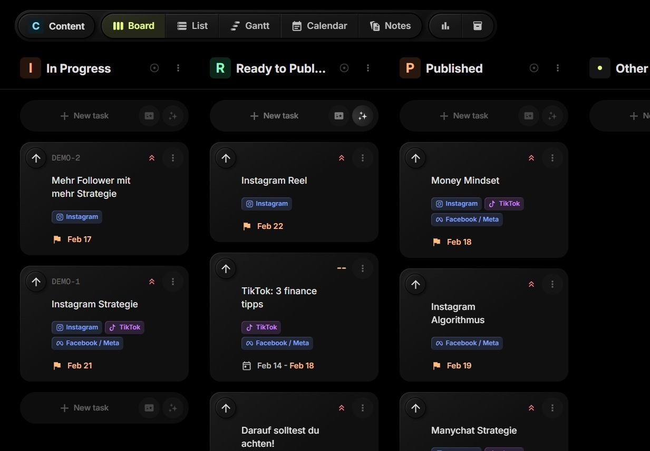Click AI sparkle icon in Ready to Publish
Image resolution: width=650 pixels, height=451 pixels.
pos(362,116)
